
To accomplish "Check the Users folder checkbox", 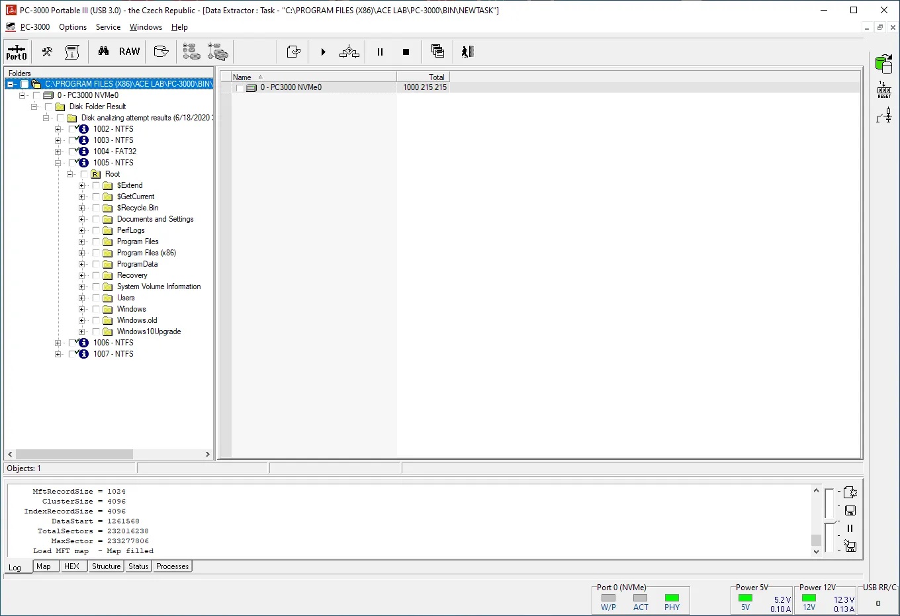I will point(97,298).
